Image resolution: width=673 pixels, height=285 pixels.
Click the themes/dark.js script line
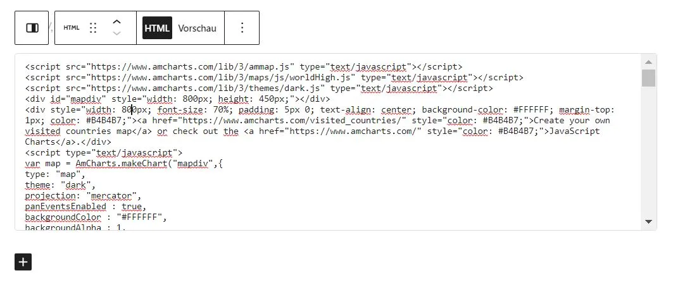click(259, 88)
